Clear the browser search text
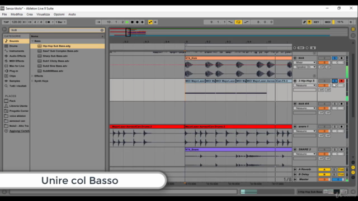Image resolution: width=358 pixels, height=201 pixels. [102, 30]
